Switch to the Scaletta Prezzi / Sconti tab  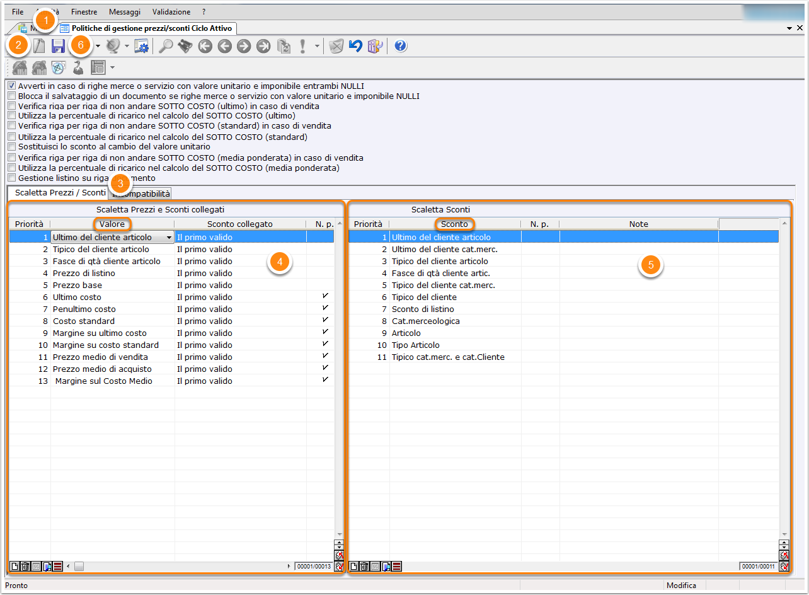click(60, 193)
